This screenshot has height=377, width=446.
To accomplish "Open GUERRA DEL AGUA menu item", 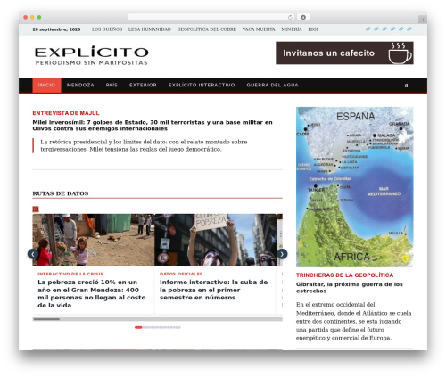I will (272, 86).
